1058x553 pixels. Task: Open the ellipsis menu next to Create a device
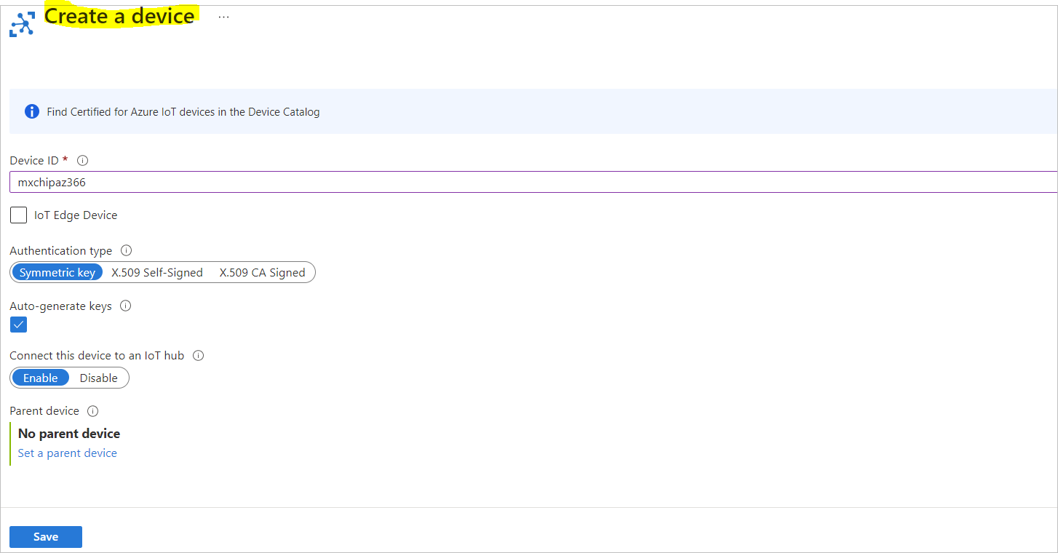point(223,17)
